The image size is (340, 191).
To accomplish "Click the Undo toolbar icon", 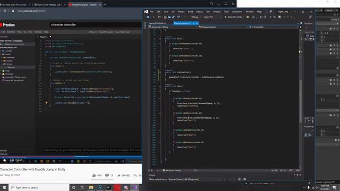I will tap(178, 17).
